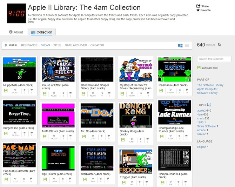This screenshot has height=187, width=235.
Task: Filter by topic crack
Action: pyautogui.click(x=200, y=118)
